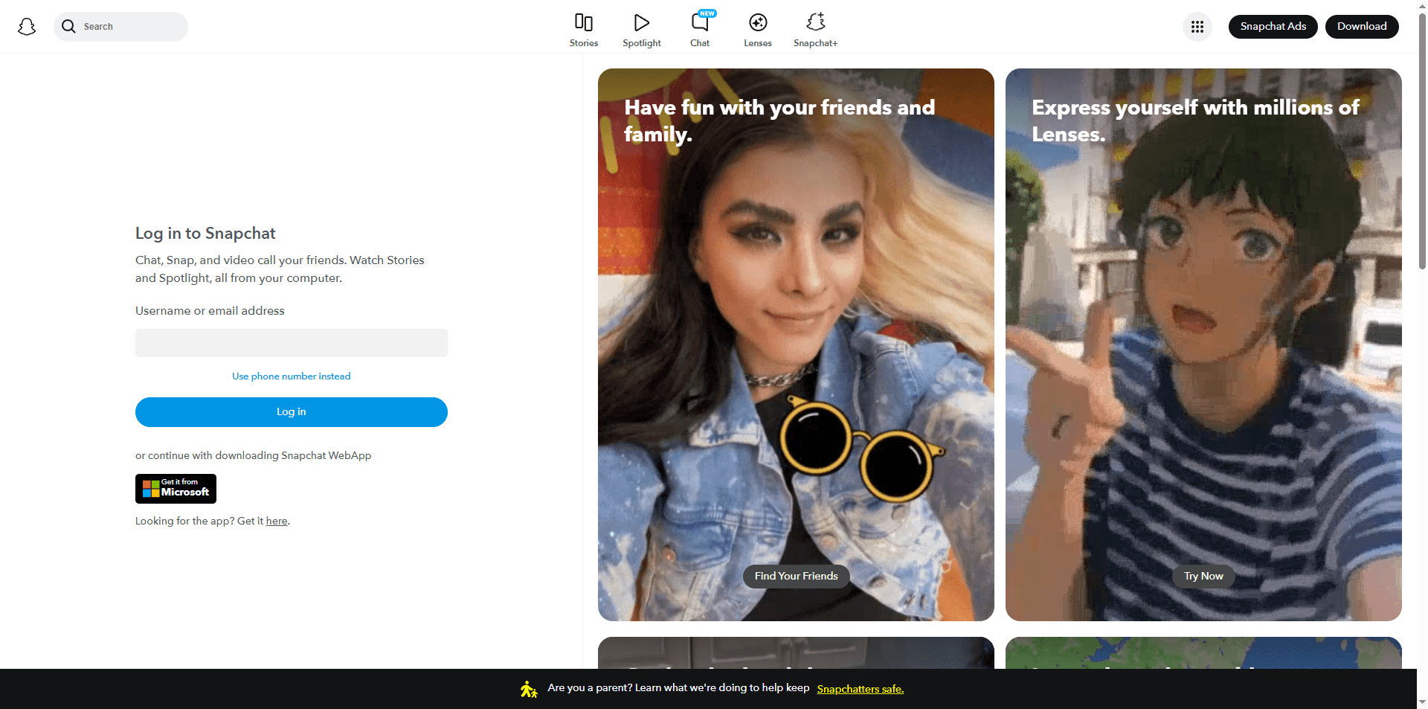Click Use phone number instead link

(291, 376)
